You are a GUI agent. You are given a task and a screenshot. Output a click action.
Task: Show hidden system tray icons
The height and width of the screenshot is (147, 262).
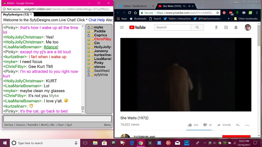click(205, 143)
